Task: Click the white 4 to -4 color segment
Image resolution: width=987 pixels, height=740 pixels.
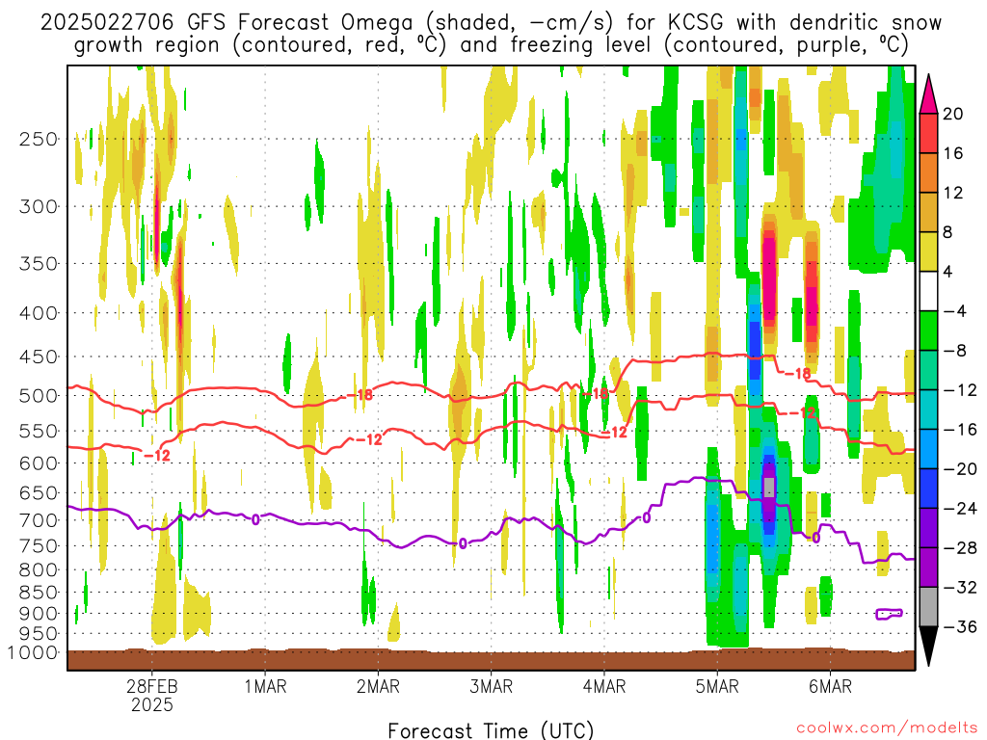Action: click(928, 291)
